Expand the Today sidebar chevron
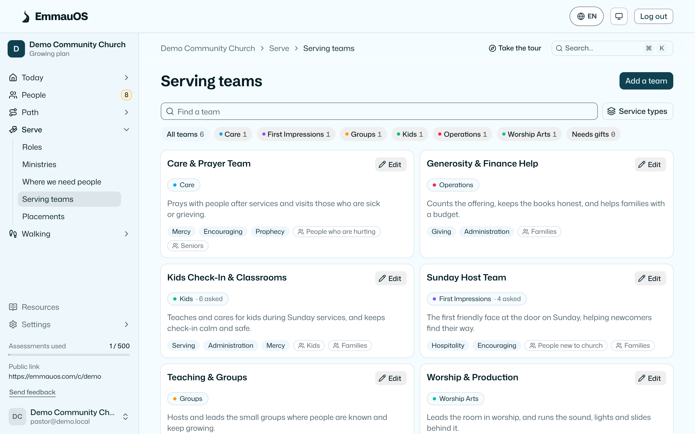The image size is (695, 434). click(126, 78)
